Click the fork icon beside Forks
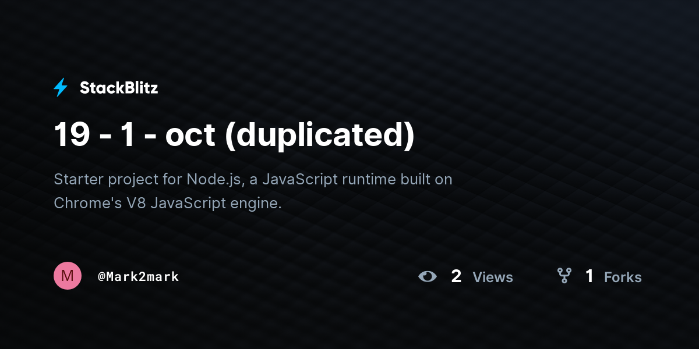This screenshot has height=349, width=699. click(x=564, y=276)
